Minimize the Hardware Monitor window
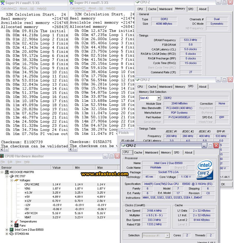The height and width of the screenshot is (243, 234). click(105, 156)
